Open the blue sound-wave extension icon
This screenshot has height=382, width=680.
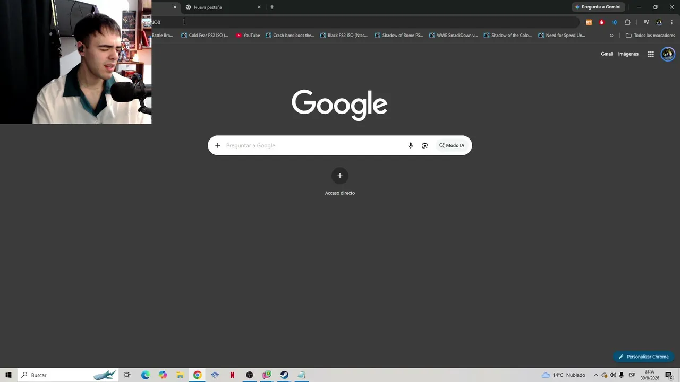point(614,22)
